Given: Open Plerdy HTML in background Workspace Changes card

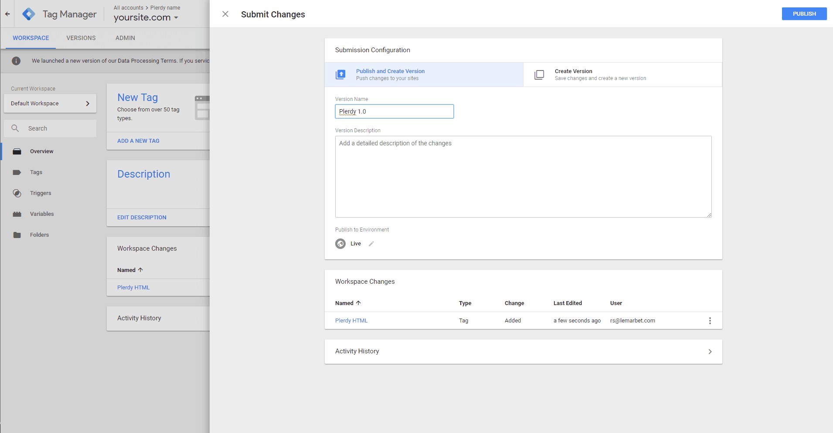Looking at the screenshot, I should [133, 288].
